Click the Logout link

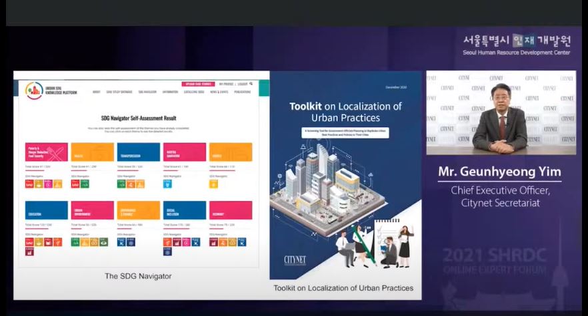[x=243, y=84]
